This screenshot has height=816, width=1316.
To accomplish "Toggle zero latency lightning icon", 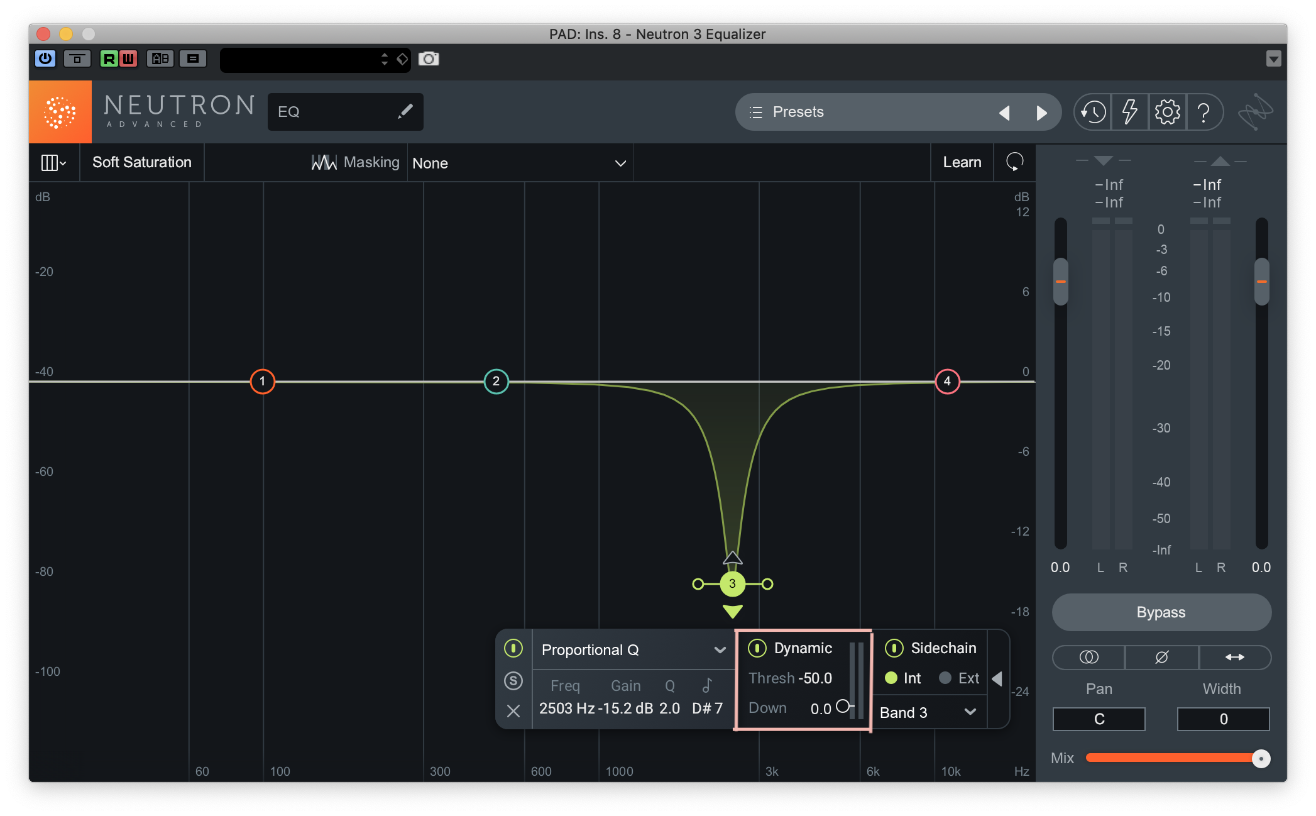I will (1130, 113).
